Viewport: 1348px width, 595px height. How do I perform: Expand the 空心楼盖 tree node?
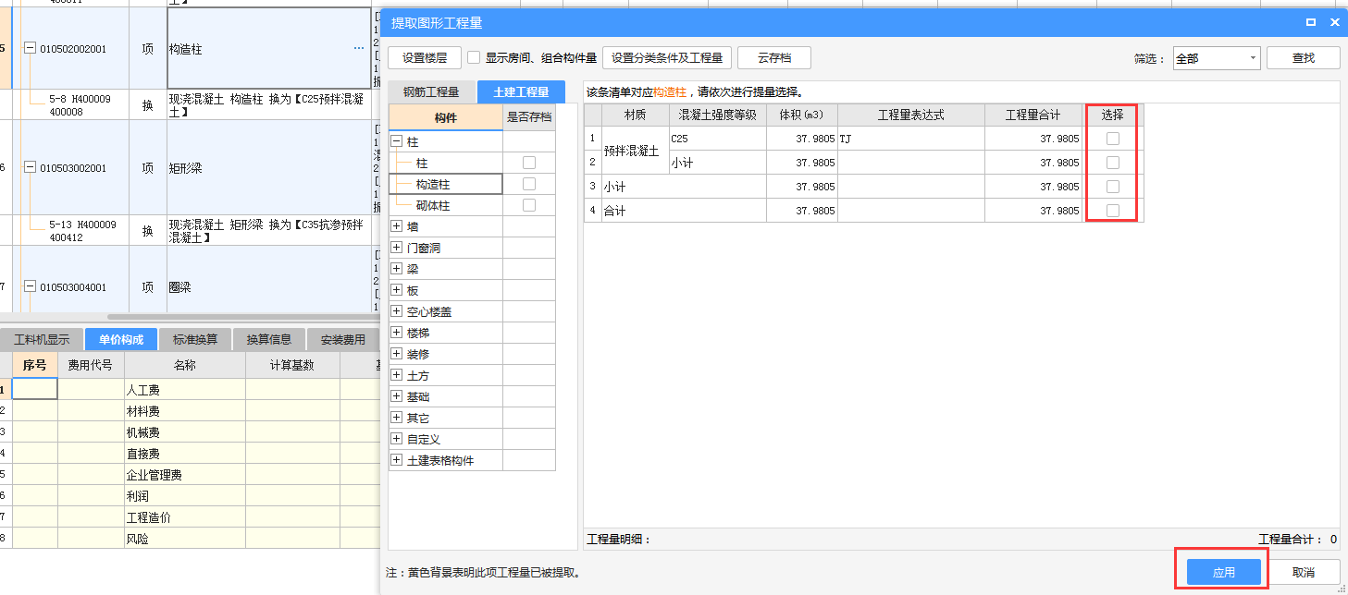(x=397, y=311)
